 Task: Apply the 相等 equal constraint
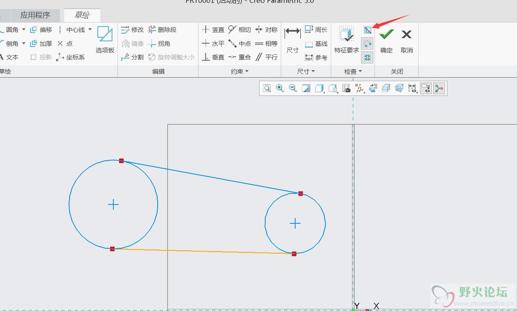click(x=266, y=43)
